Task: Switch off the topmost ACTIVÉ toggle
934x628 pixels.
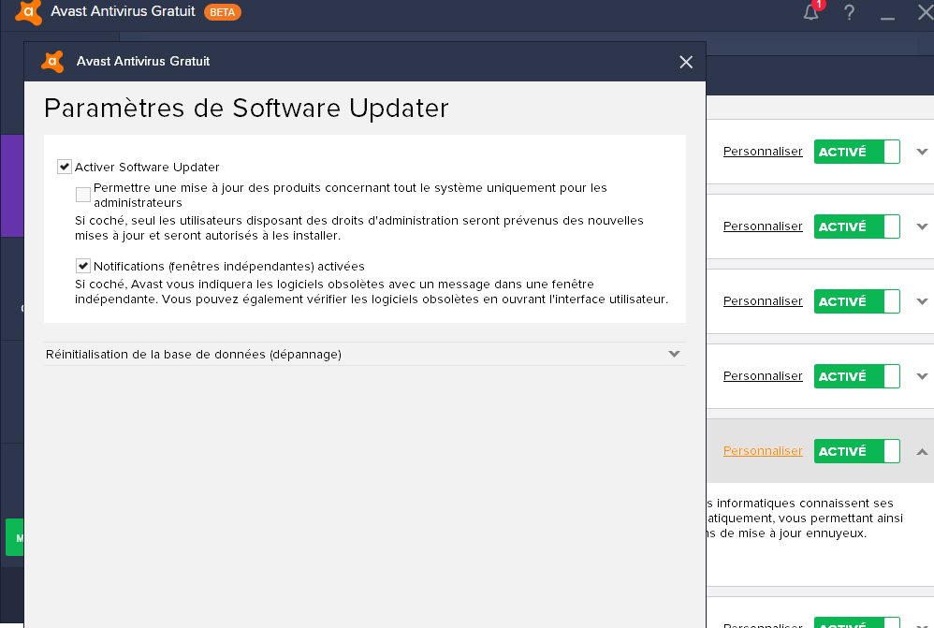Action: [x=856, y=152]
